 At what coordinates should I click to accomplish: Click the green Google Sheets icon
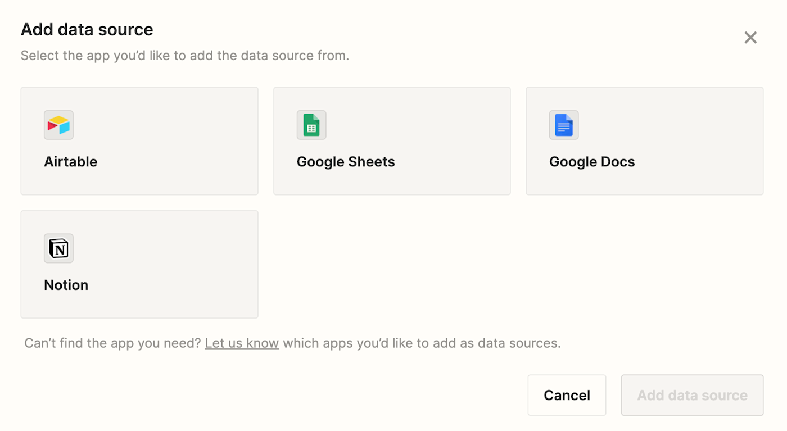[x=311, y=125]
